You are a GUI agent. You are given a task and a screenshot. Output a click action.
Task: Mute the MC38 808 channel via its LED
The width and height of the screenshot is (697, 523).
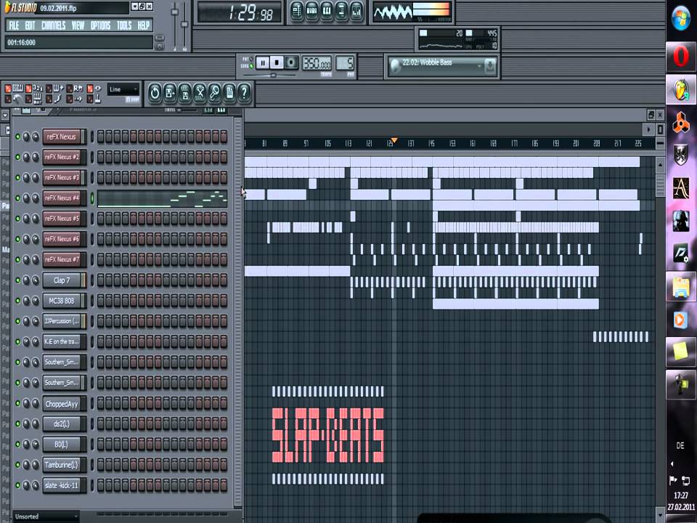(x=17, y=301)
